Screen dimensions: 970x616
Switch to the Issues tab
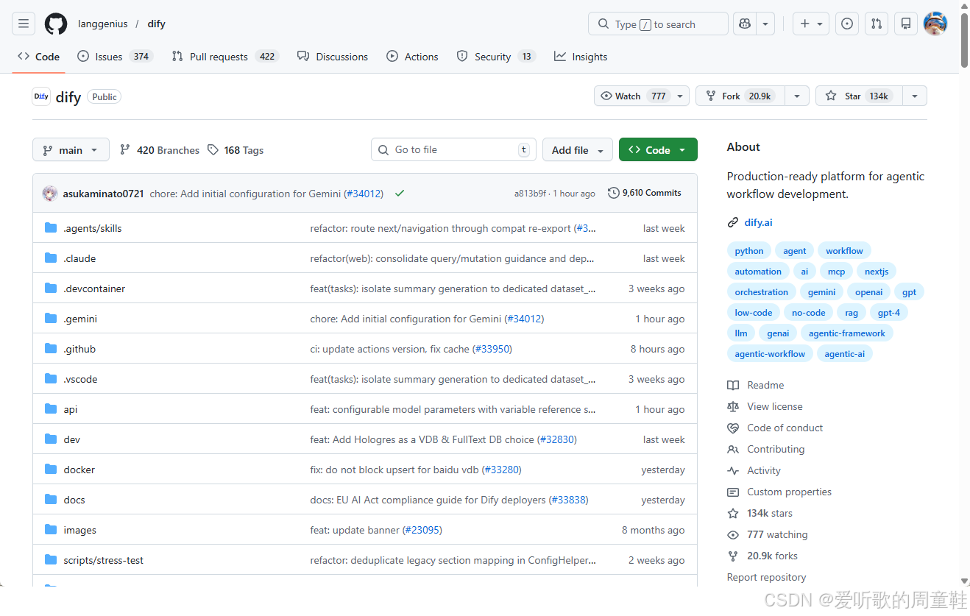pyautogui.click(x=115, y=57)
